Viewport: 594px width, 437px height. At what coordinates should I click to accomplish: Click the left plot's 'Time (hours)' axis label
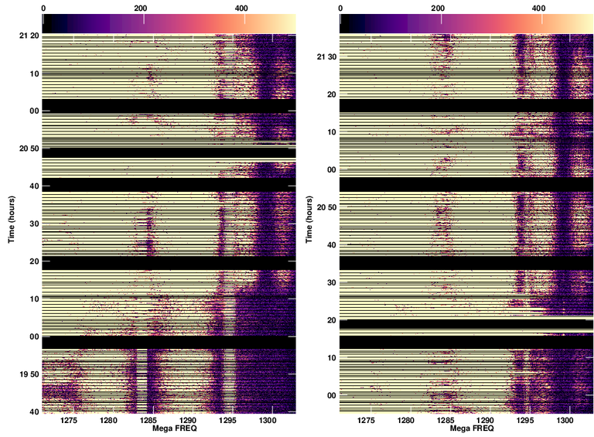(12, 223)
